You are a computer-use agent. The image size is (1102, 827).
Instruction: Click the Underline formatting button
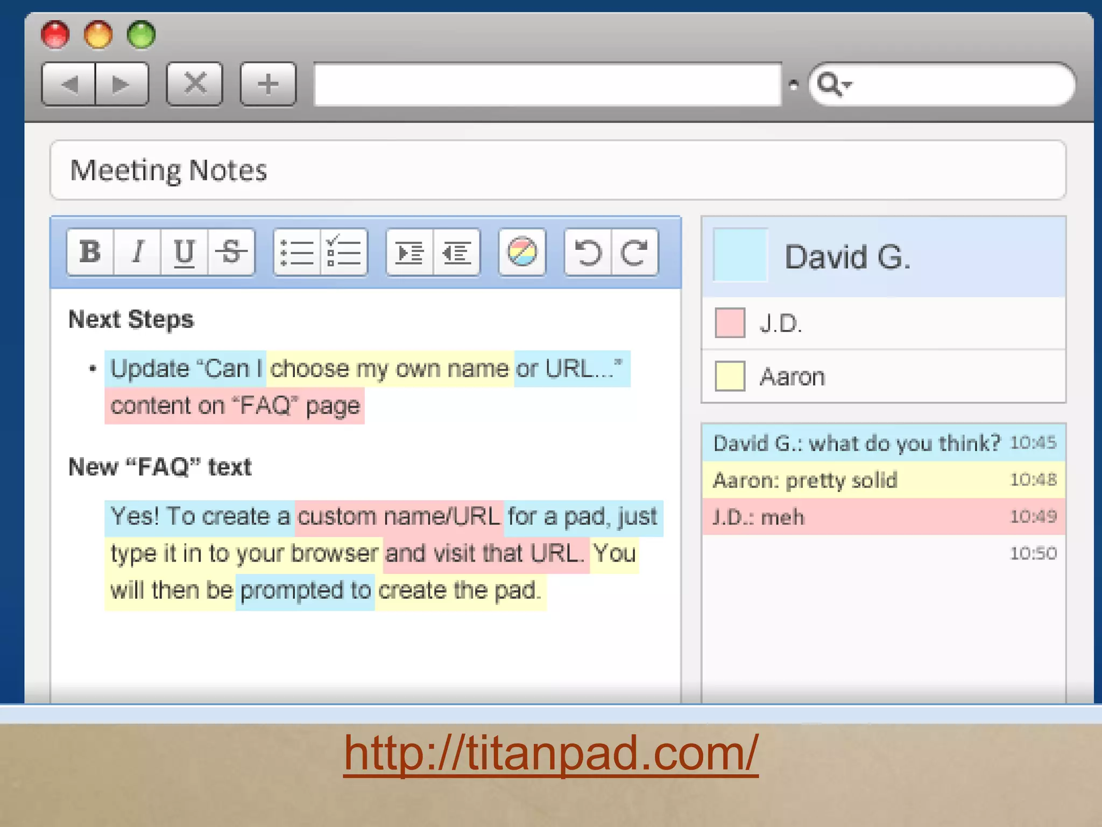click(x=184, y=252)
